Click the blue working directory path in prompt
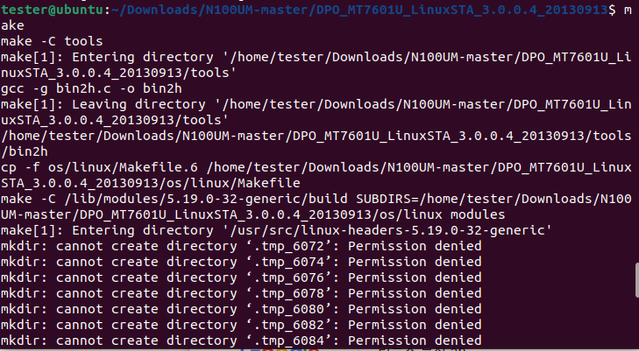This screenshot has height=351, width=639. point(359,10)
